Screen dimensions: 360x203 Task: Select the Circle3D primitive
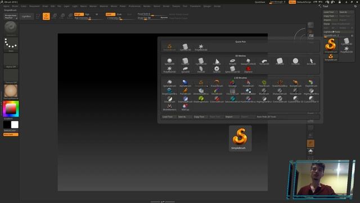click(295, 61)
